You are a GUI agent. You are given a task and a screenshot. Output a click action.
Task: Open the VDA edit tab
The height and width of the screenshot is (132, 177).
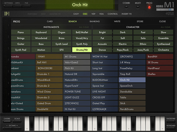pyautogui.click(x=101, y=14)
